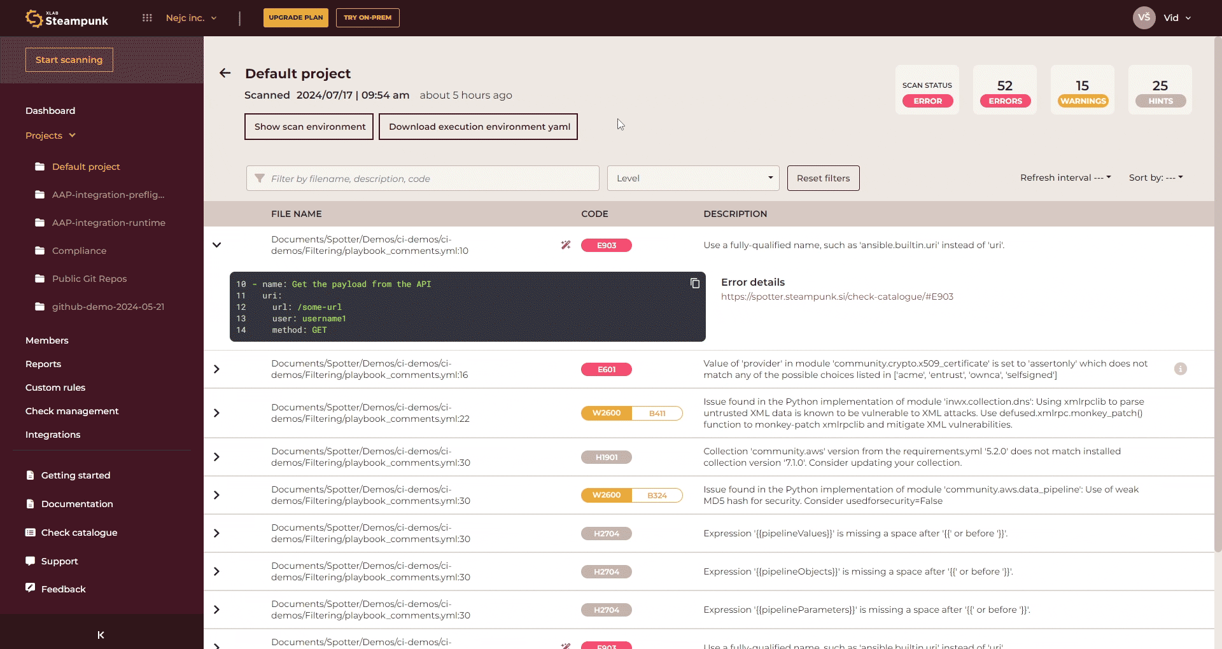
Task: Copy the code snippet with the copy icon
Action: tap(695, 284)
